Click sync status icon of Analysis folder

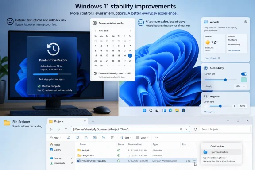tap(119, 151)
